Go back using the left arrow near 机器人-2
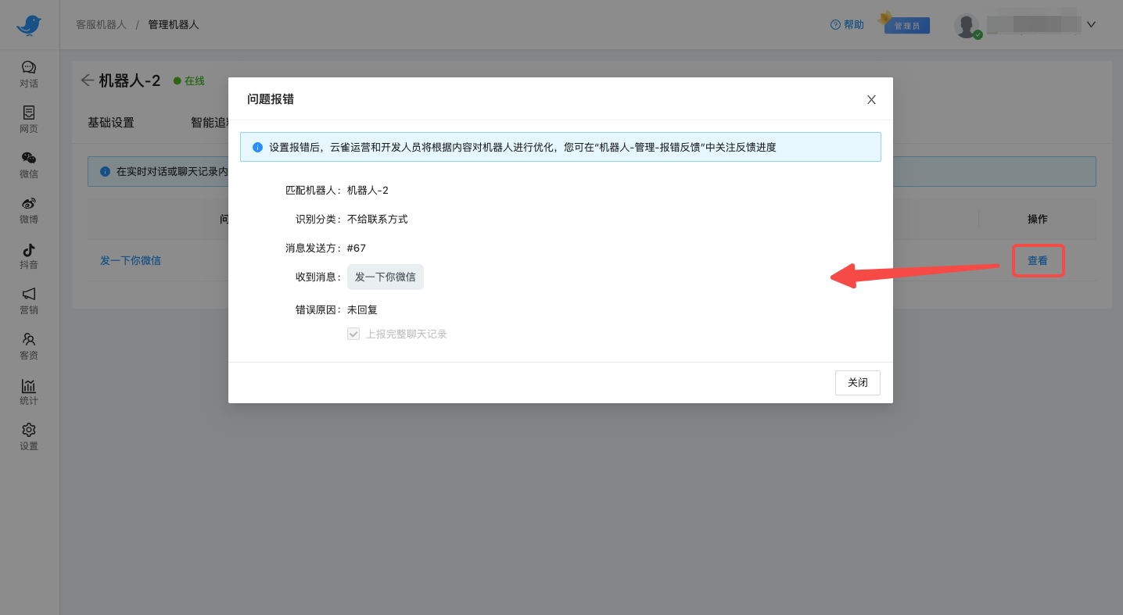Viewport: 1123px width, 615px height. [x=88, y=80]
